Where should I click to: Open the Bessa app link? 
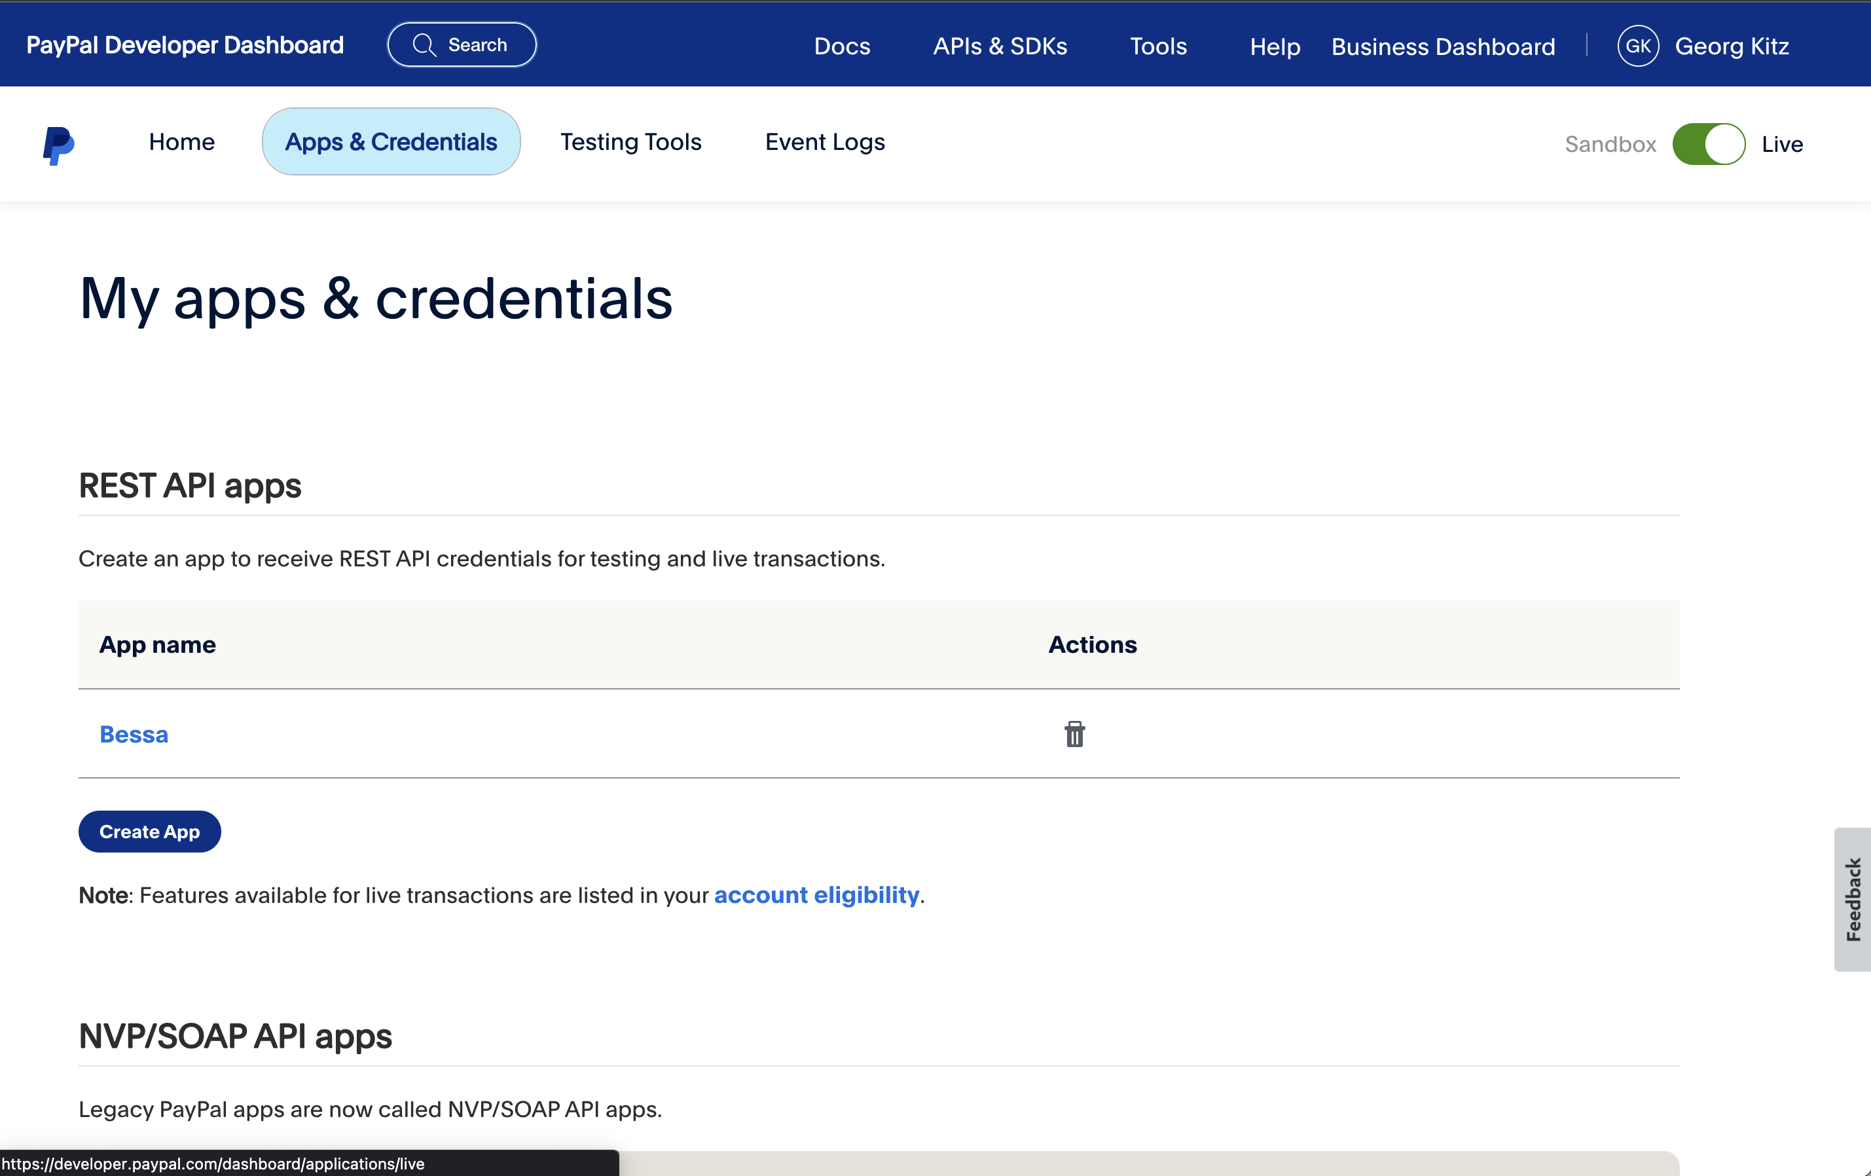pos(134,735)
